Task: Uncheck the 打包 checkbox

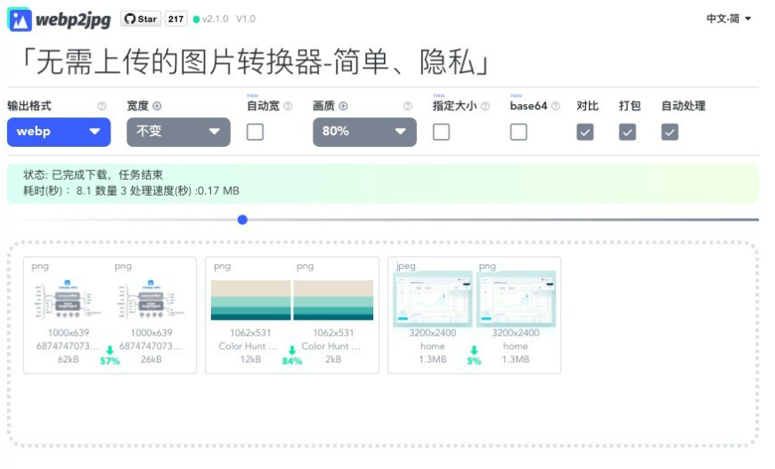Action: click(628, 132)
